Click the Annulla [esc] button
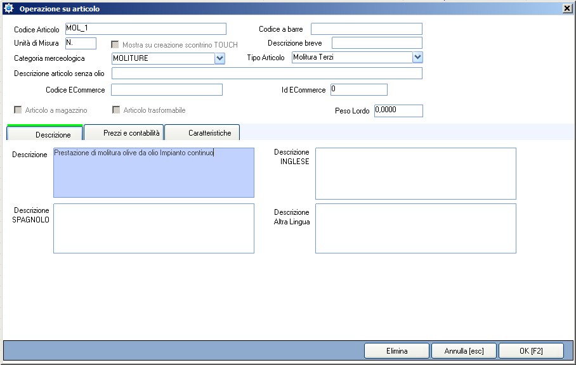The height and width of the screenshot is (365, 576). click(x=464, y=350)
